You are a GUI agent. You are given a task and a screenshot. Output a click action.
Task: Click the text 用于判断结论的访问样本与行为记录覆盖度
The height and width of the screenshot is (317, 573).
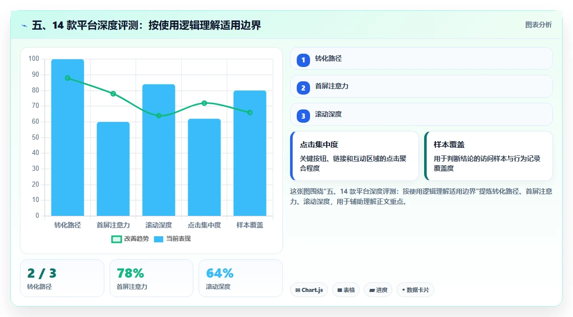[487, 164]
